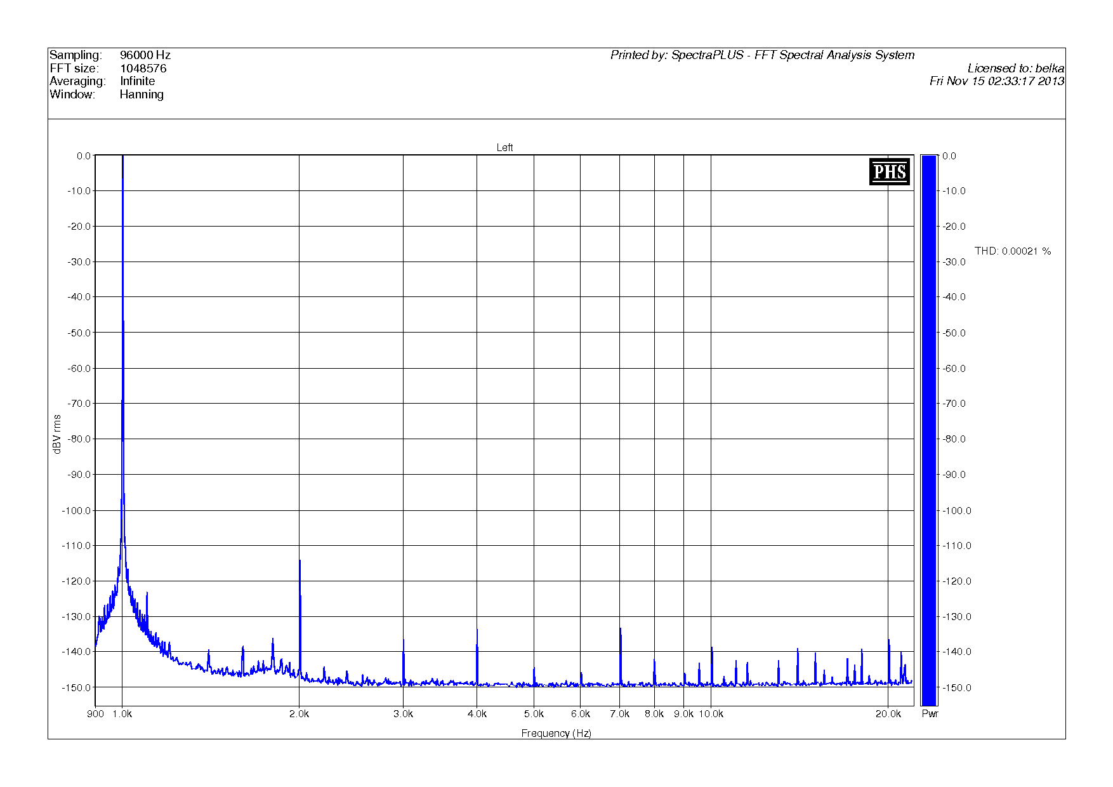Click the right axis '-30.0' label
This screenshot has width=1113, height=787.
[x=954, y=262]
